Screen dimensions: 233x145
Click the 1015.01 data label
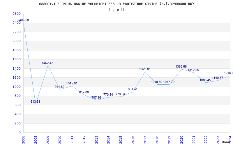point(72,84)
